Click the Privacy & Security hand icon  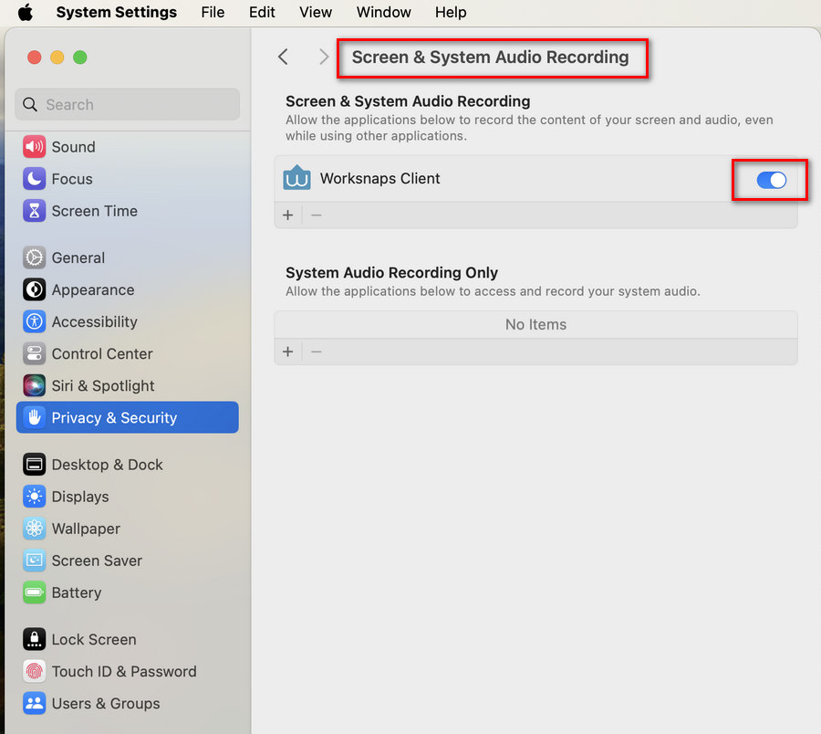35,417
